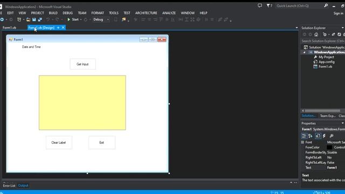The height and width of the screenshot is (194, 345).
Task: Open Properties window options dropdown arrow
Action: [342, 123]
